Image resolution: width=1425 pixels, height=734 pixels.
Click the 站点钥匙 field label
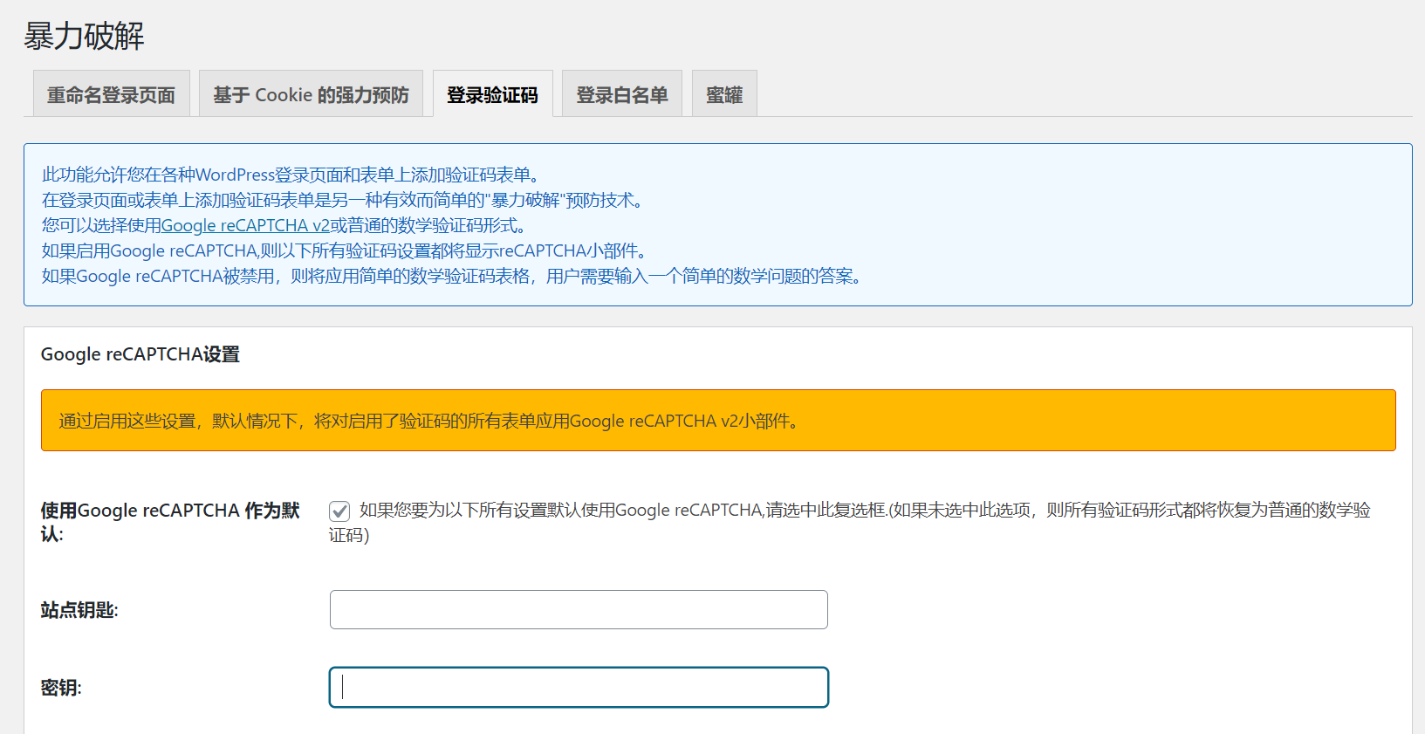(79, 610)
